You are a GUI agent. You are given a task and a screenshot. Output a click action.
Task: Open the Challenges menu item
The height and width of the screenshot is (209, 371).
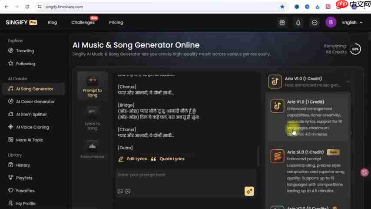pyautogui.click(x=83, y=23)
